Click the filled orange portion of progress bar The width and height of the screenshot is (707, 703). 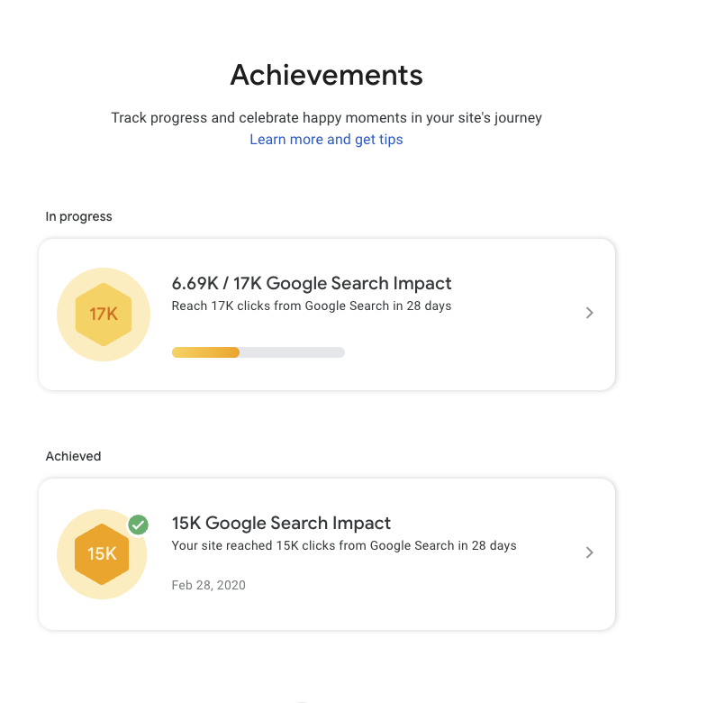coord(205,352)
